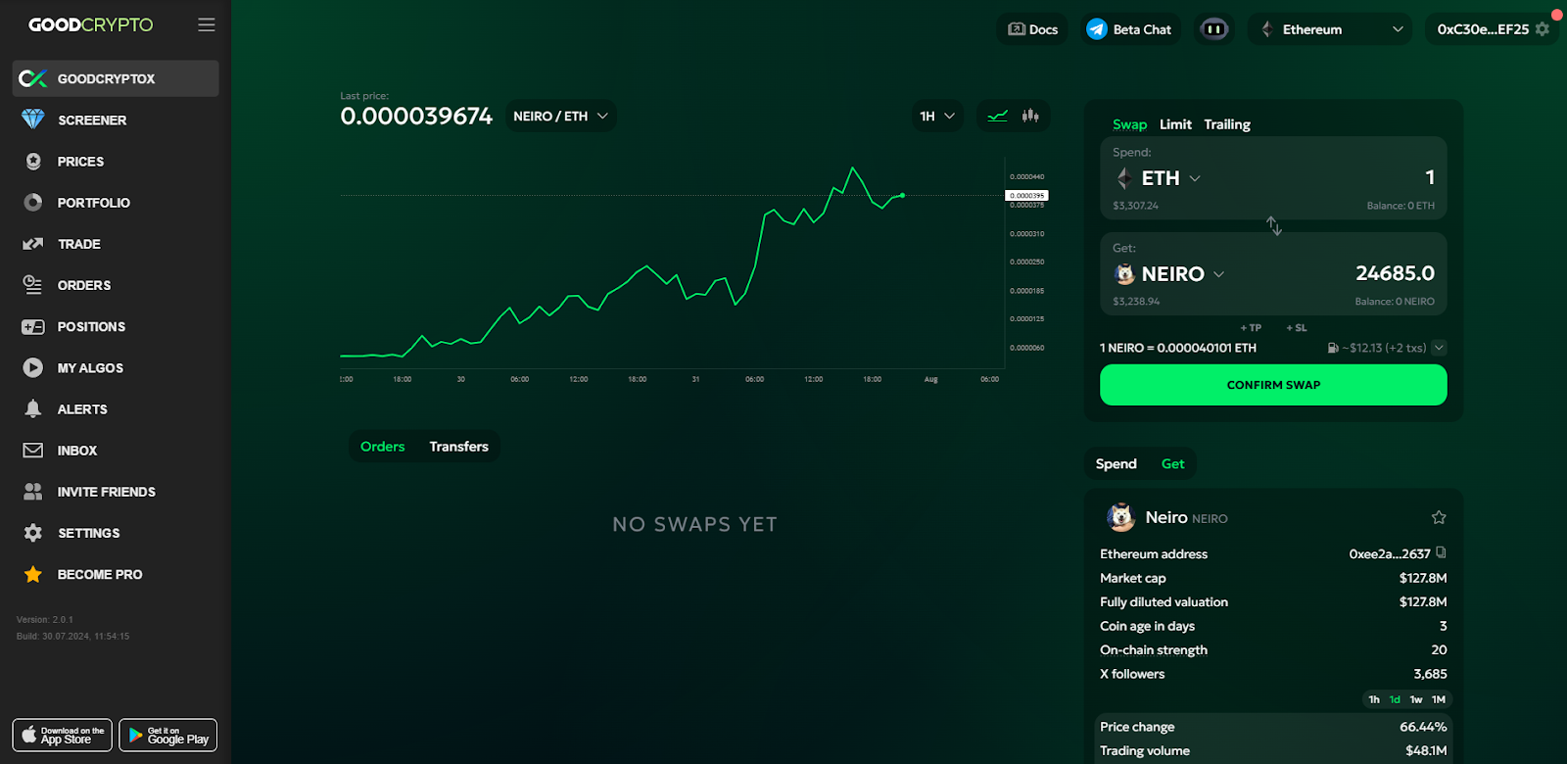Change the 1H timeframe dropdown
This screenshot has width=1567, height=764.
[937, 116]
